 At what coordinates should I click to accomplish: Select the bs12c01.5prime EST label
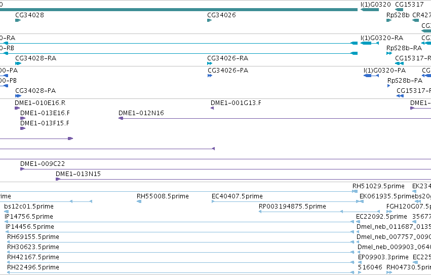click(x=29, y=206)
